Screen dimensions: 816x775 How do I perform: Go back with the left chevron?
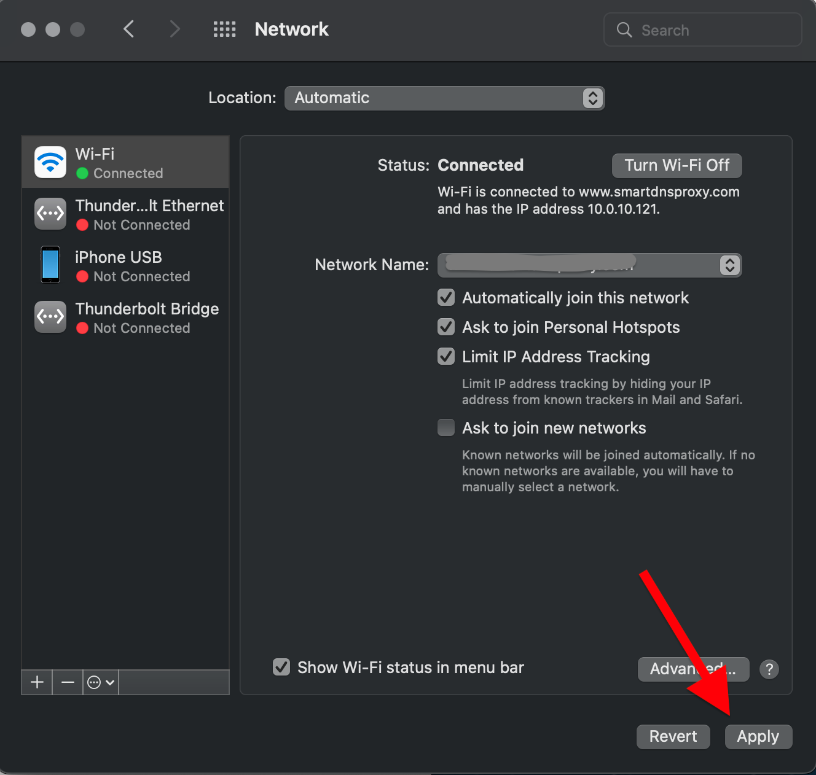(128, 29)
